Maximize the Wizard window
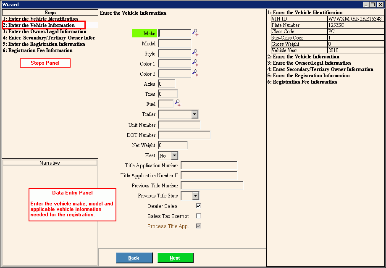386x268 pixels. [373, 5]
